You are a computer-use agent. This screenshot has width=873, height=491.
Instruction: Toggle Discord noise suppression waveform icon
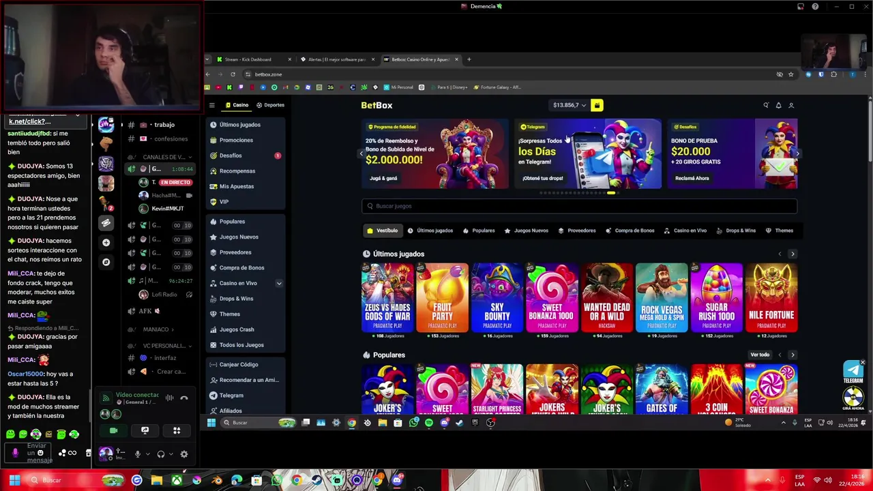(169, 398)
